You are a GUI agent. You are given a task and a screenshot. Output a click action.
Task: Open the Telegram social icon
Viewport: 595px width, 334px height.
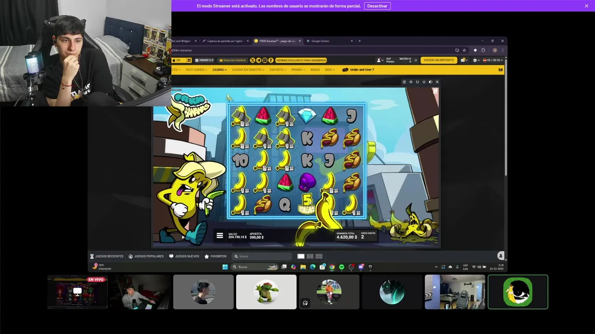point(258,60)
